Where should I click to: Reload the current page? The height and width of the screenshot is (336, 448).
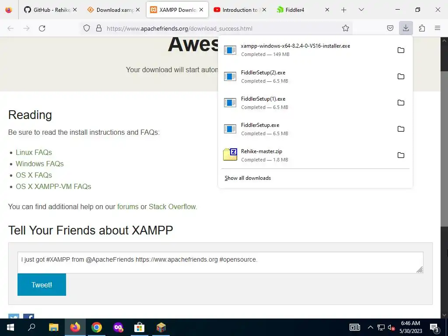(42, 28)
